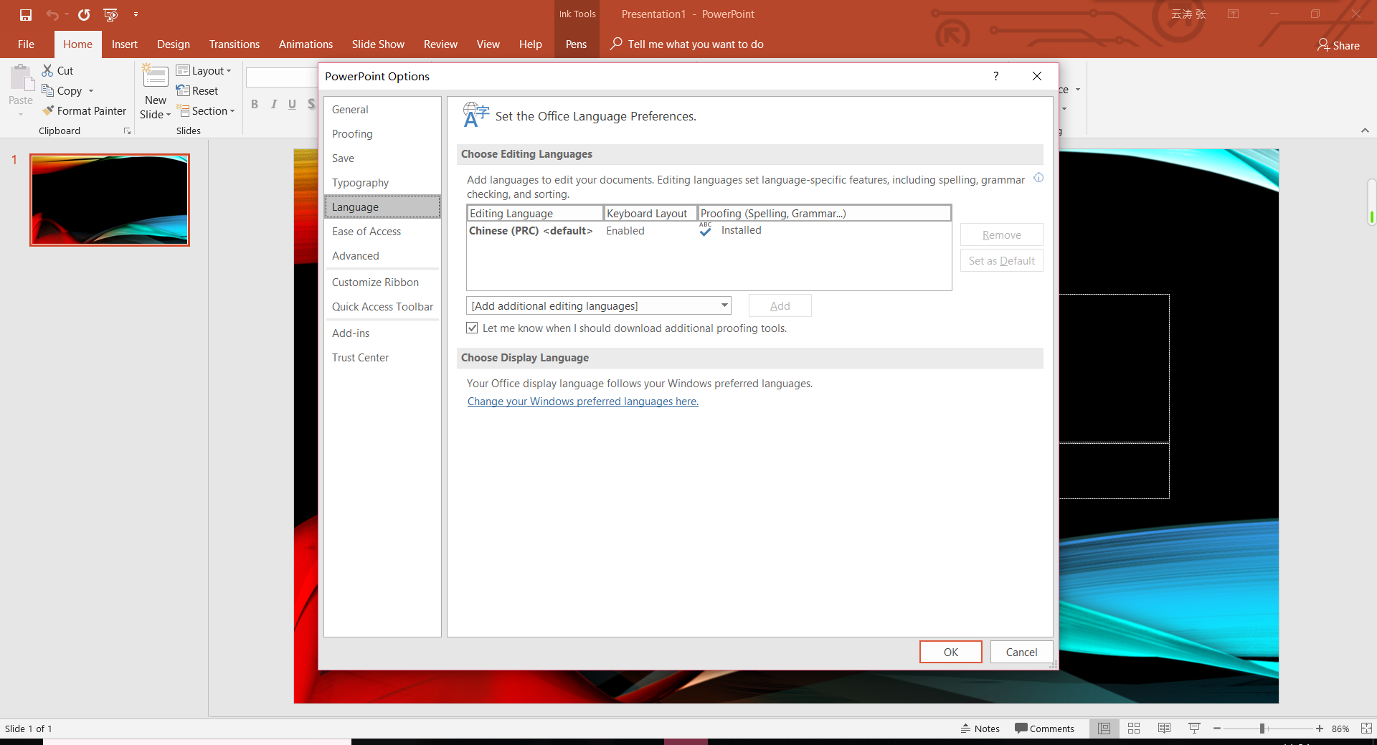Open the Clipboard pane launcher
This screenshot has height=745, width=1377.
127,131
